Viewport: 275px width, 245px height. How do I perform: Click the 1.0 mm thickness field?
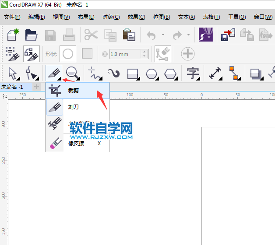tap(125, 54)
